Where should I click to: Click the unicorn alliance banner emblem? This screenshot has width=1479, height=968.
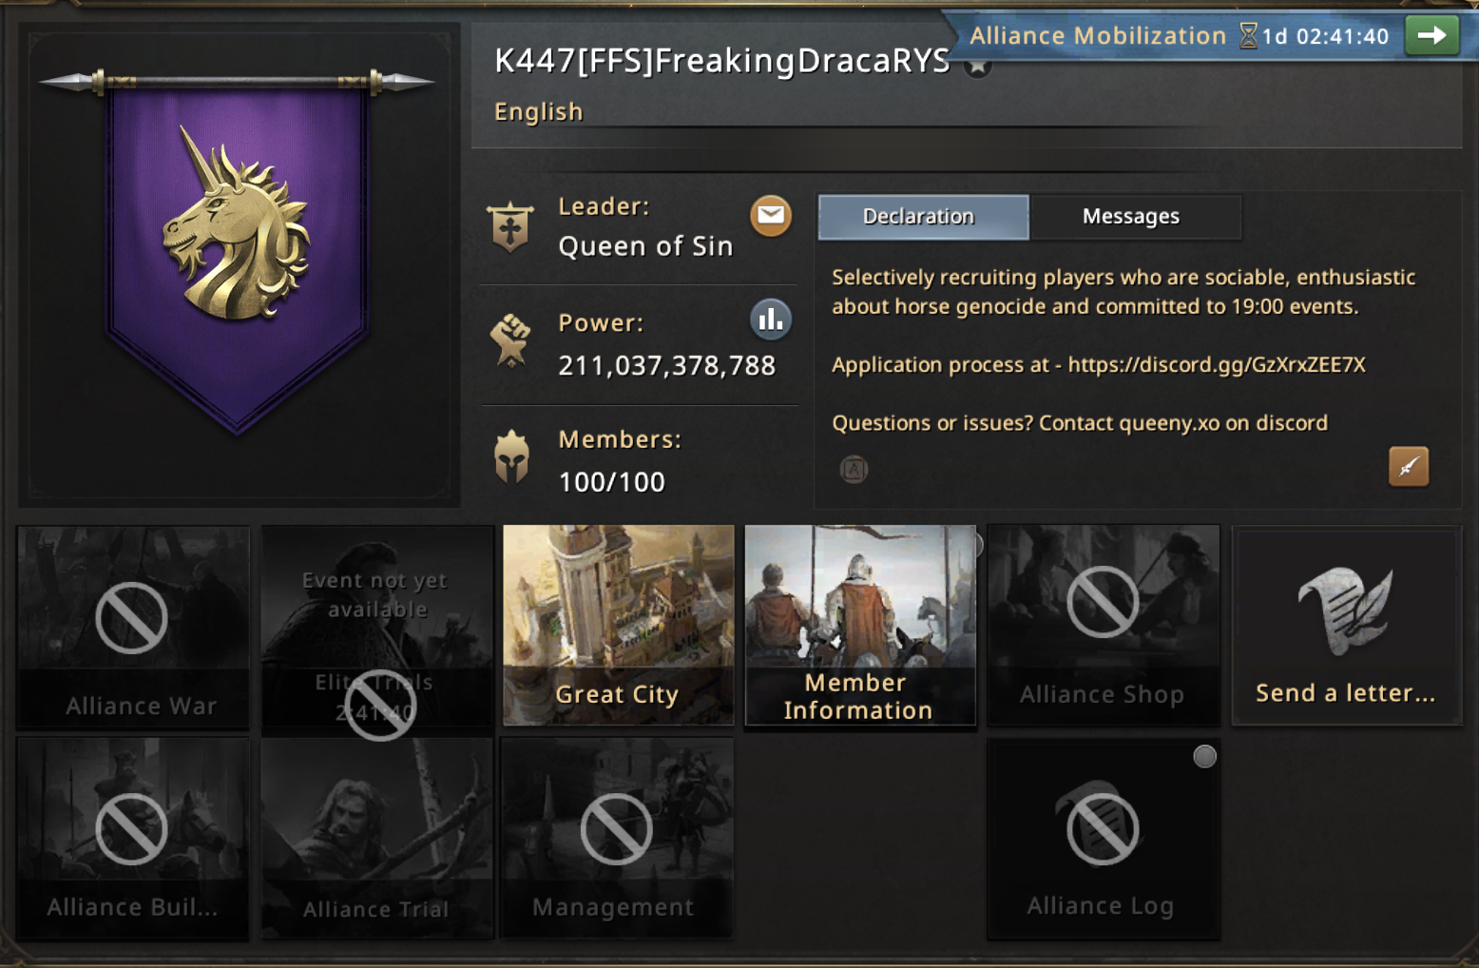tap(238, 226)
